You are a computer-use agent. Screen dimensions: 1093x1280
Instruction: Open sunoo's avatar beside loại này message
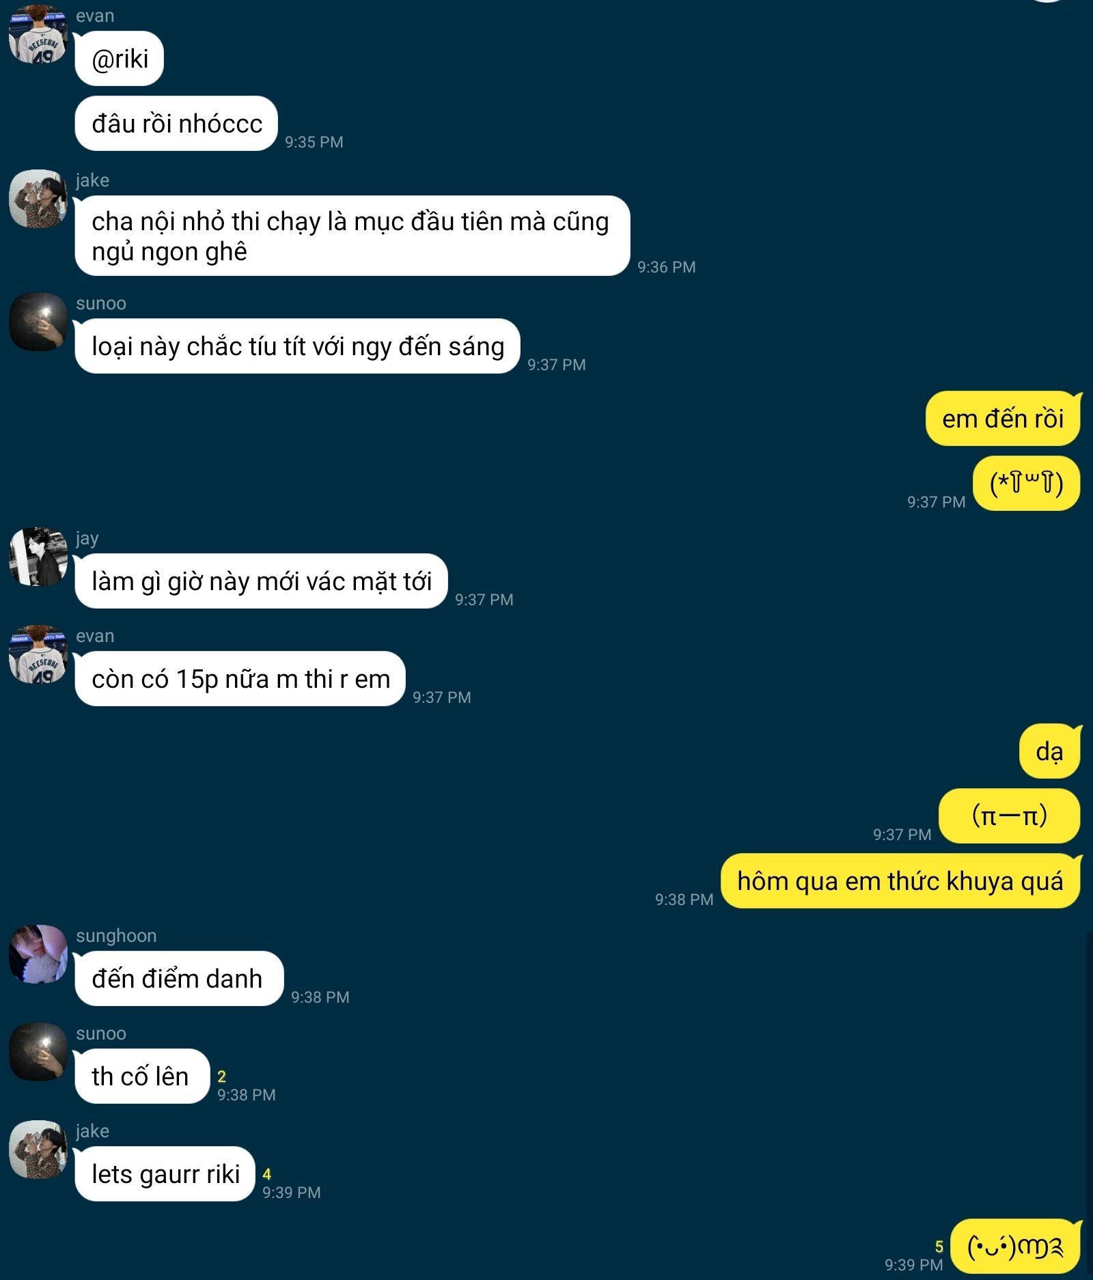tap(38, 322)
